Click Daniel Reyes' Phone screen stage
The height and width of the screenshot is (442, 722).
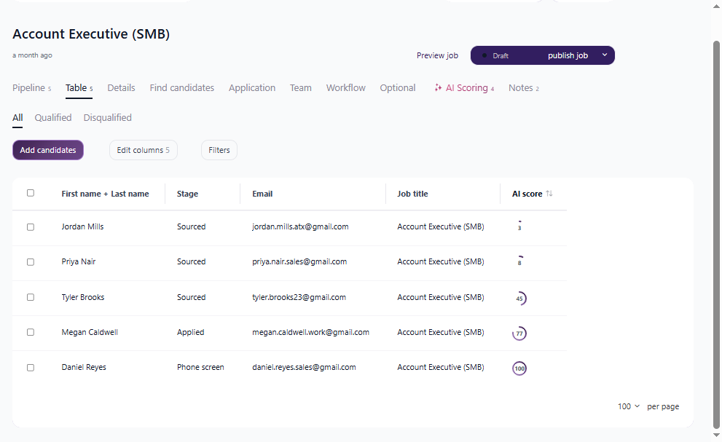(200, 368)
